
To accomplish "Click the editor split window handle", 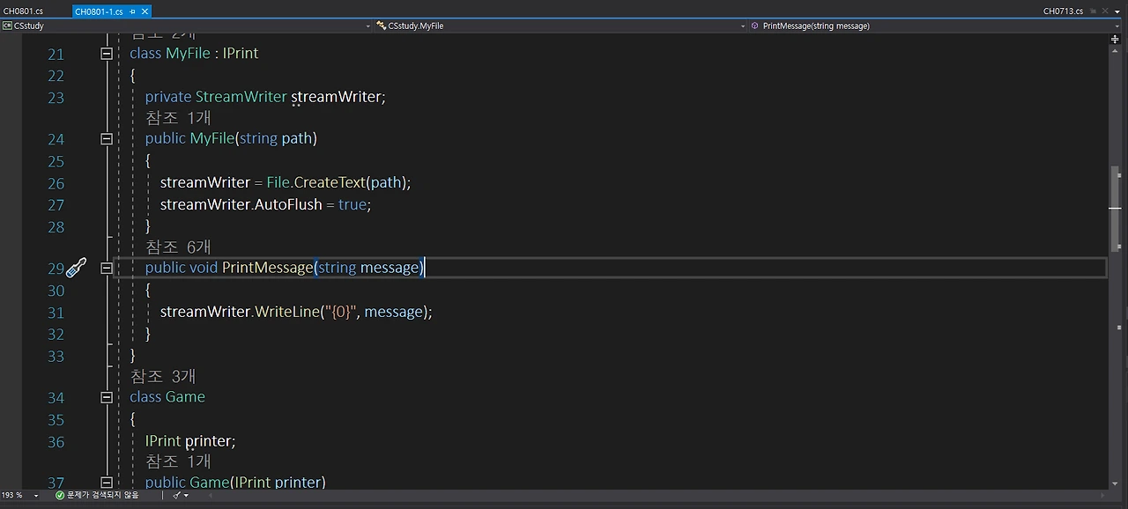I will (x=1116, y=40).
